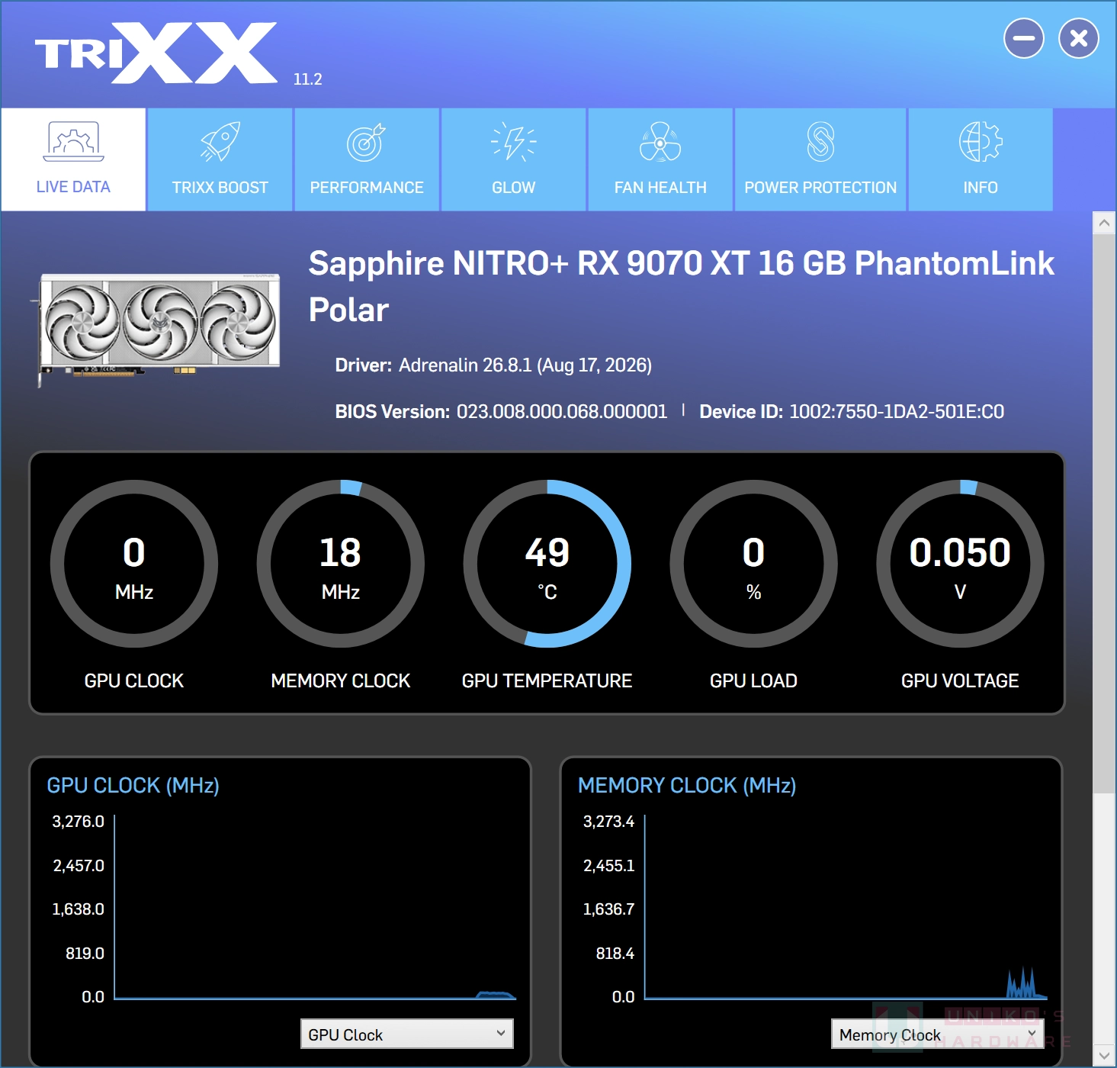Open the Performance target icon

pos(367,142)
